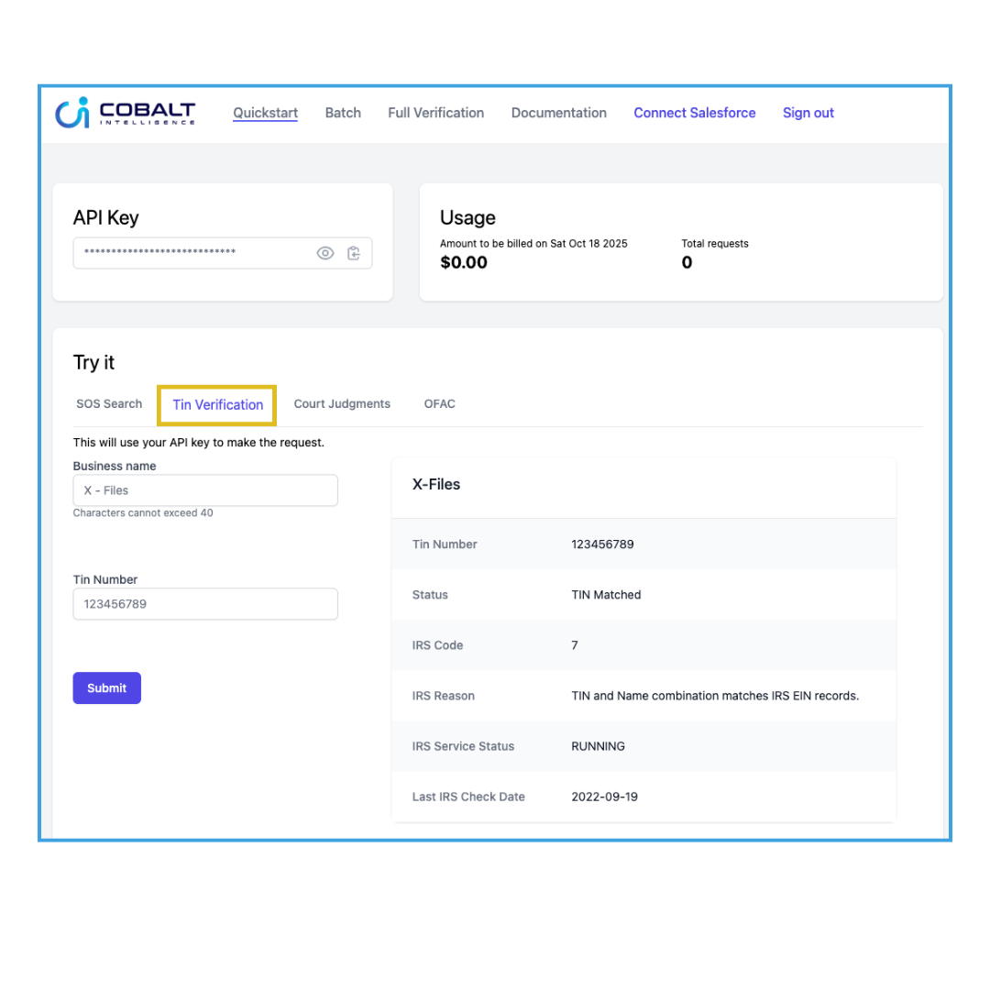The width and height of the screenshot is (990, 990).
Task: Click the 'IRS Service Status' row label
Action: pos(463,746)
